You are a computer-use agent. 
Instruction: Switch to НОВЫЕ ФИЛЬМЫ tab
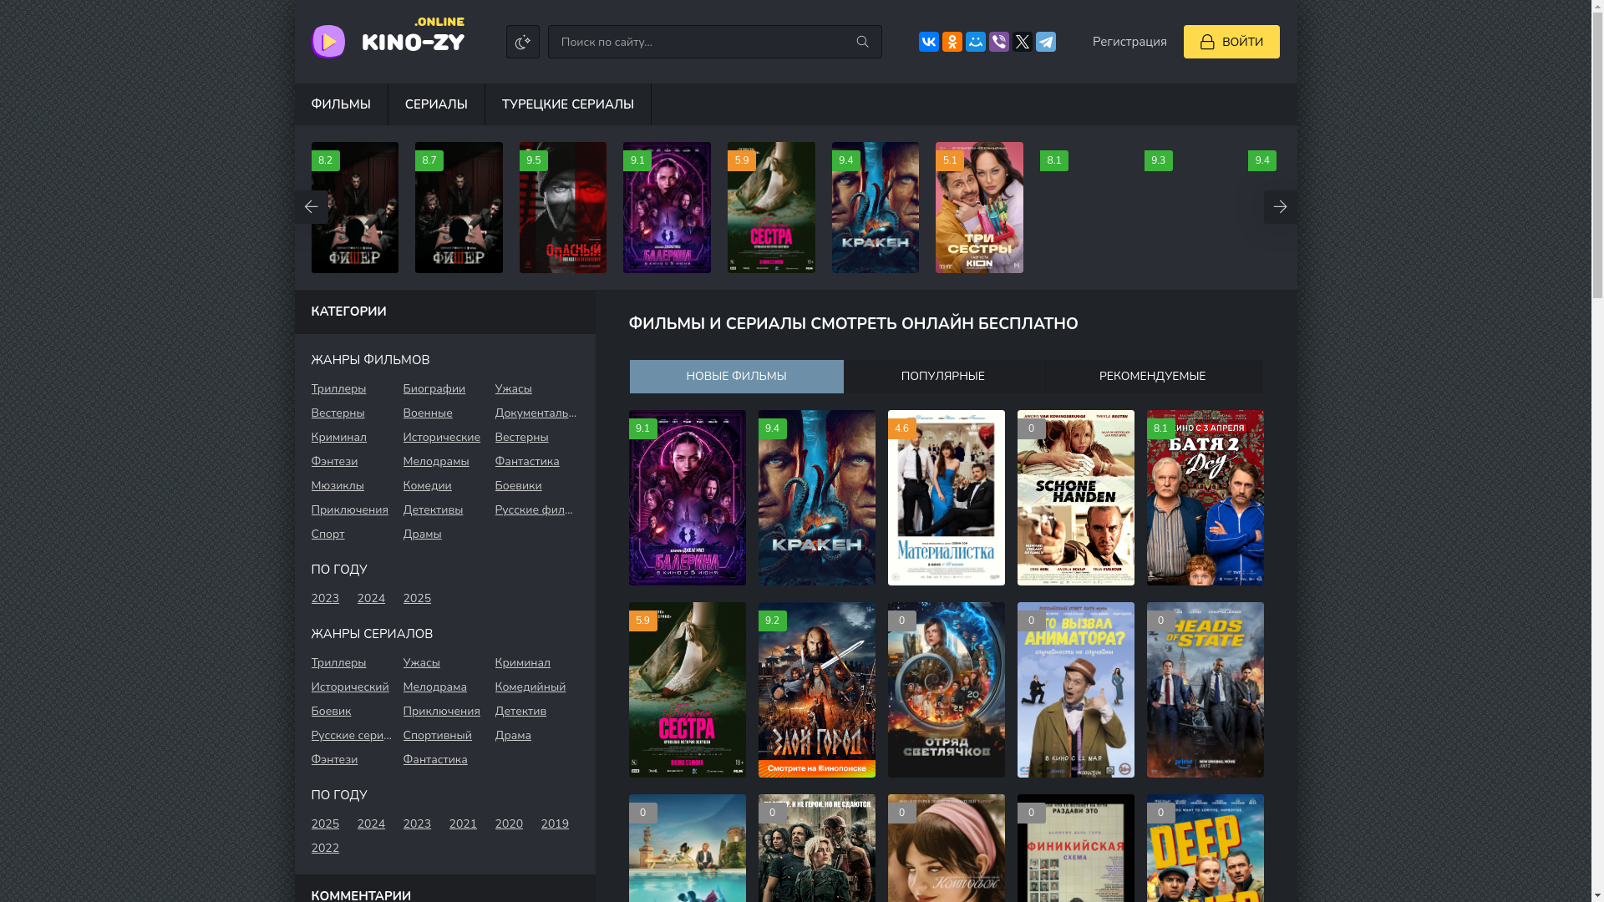click(x=736, y=377)
